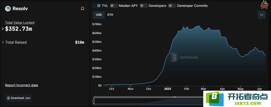Switch the chart denomination to ETH
This screenshot has height=107, width=271.
(x=110, y=15)
